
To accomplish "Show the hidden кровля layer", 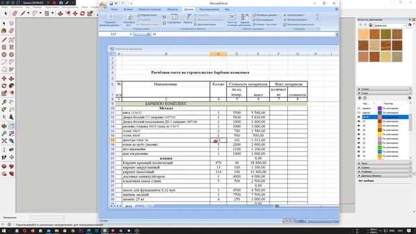I will tap(359, 109).
